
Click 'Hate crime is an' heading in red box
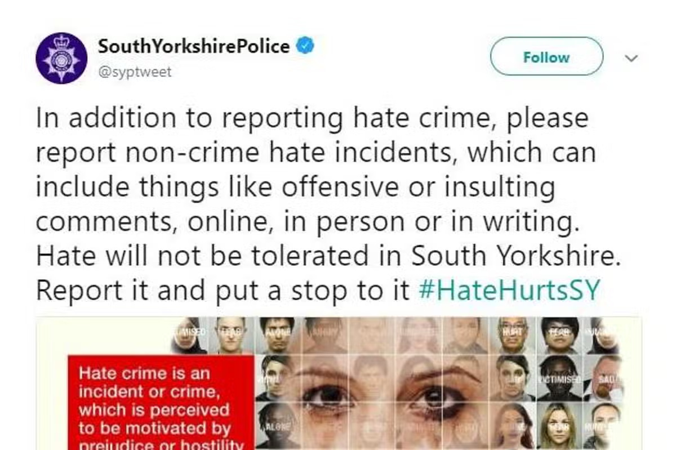[144, 373]
